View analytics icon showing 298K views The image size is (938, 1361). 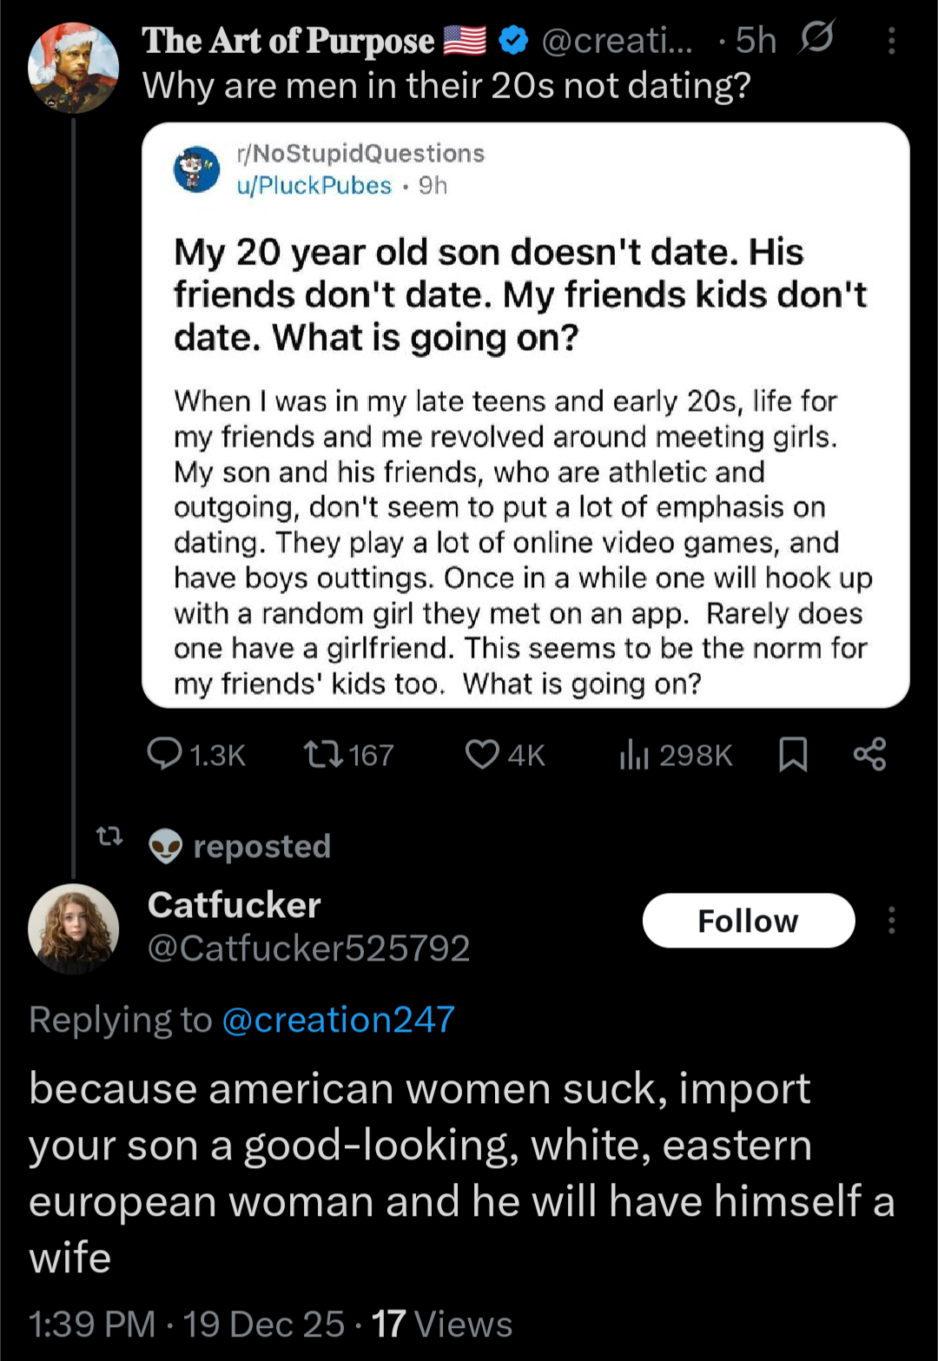point(634,756)
